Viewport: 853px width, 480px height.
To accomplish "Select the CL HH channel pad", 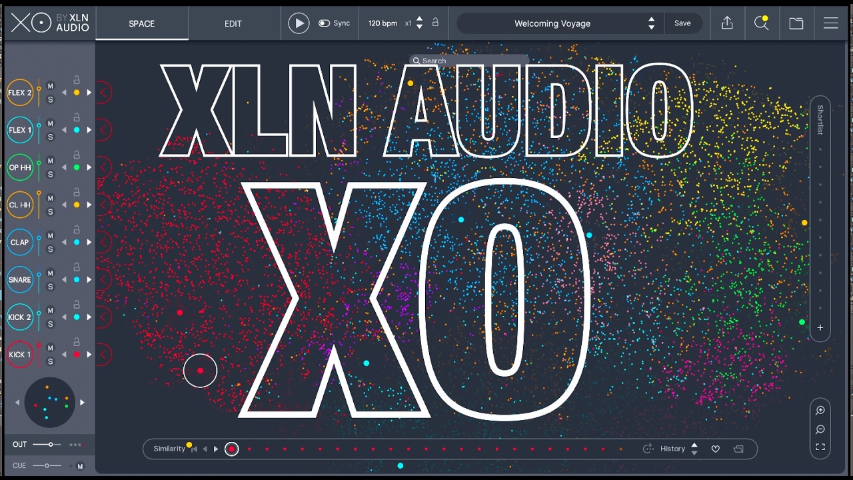I will click(20, 205).
